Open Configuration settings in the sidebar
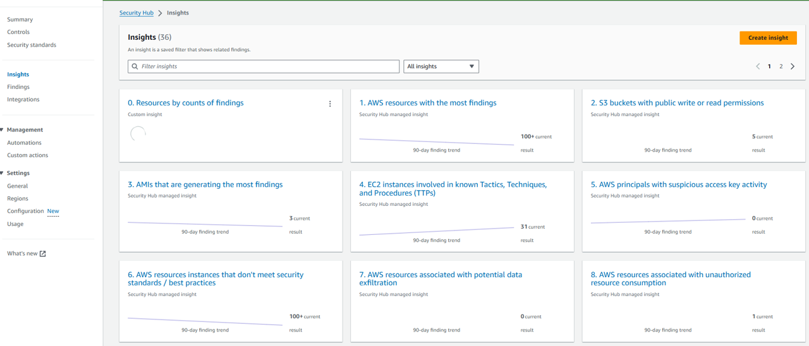The image size is (809, 346). pyautogui.click(x=25, y=212)
